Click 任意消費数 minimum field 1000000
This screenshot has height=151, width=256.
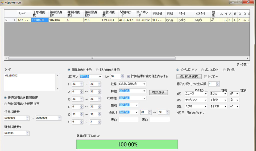[17, 118]
